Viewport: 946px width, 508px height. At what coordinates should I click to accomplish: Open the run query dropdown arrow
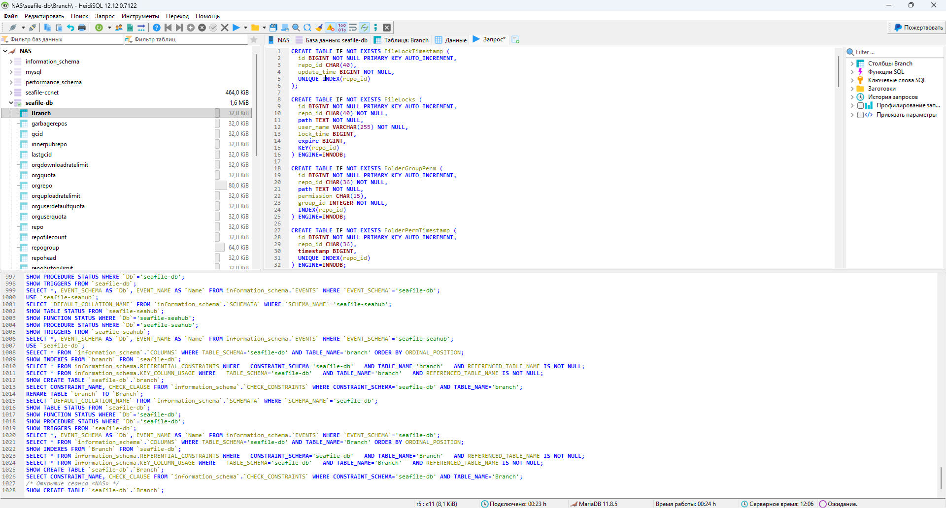(245, 28)
